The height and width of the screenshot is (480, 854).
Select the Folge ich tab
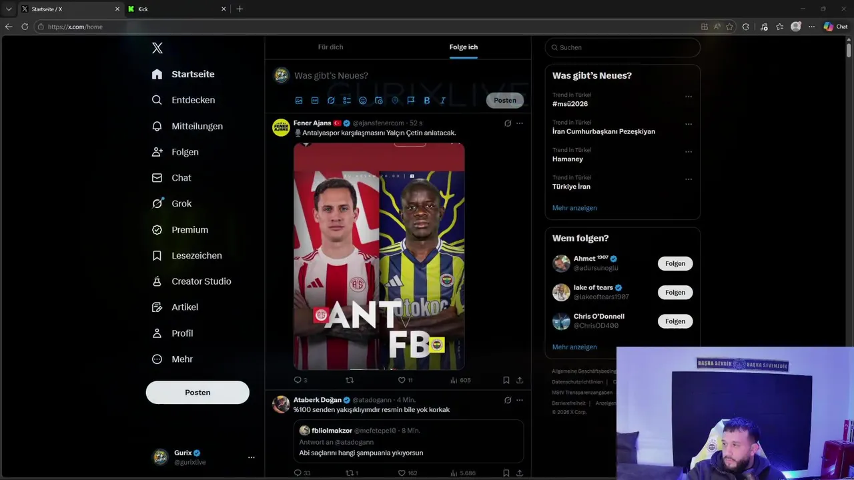pyautogui.click(x=463, y=47)
